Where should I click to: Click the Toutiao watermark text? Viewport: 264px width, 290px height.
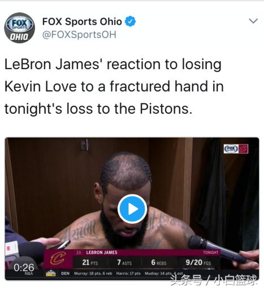(x=214, y=280)
